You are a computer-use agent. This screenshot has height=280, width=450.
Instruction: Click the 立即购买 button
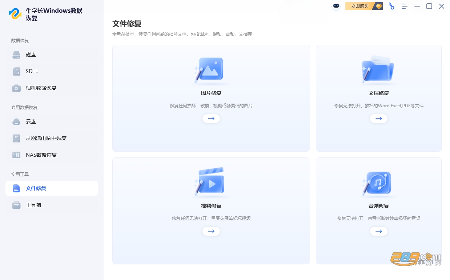point(364,6)
